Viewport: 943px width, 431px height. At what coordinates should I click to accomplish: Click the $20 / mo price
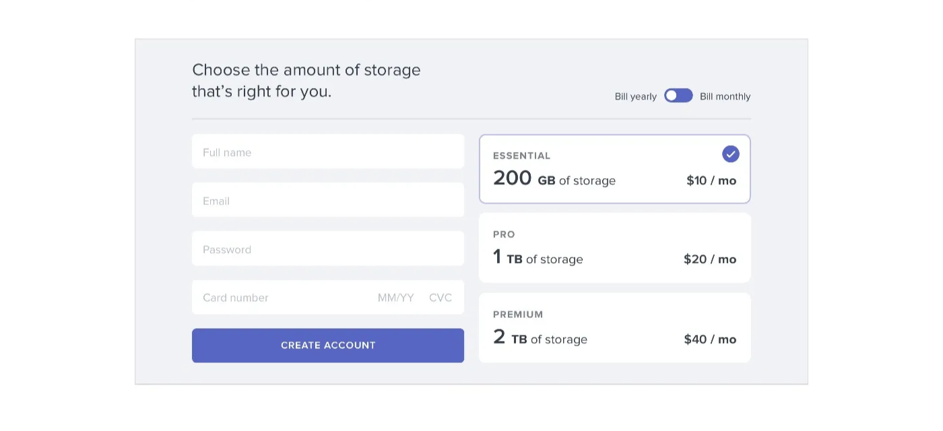pyautogui.click(x=709, y=260)
